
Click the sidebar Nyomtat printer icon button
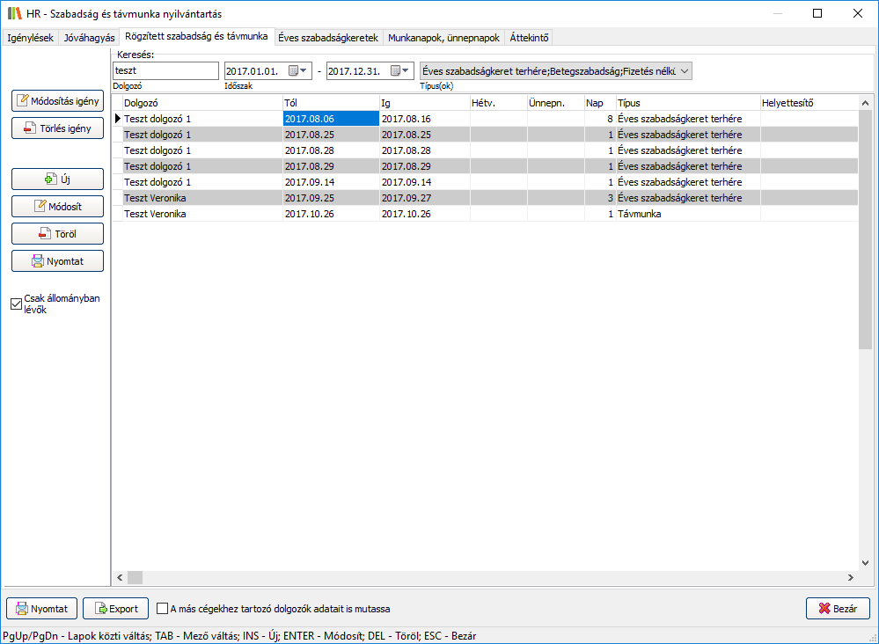pyautogui.click(x=57, y=260)
